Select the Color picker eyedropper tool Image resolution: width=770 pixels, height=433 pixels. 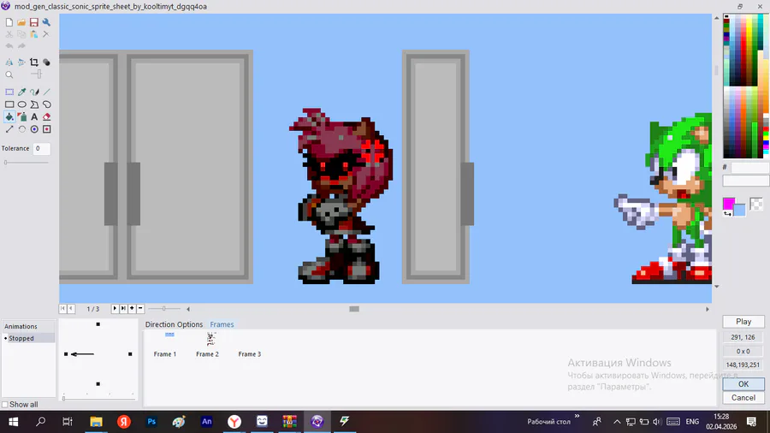click(21, 92)
